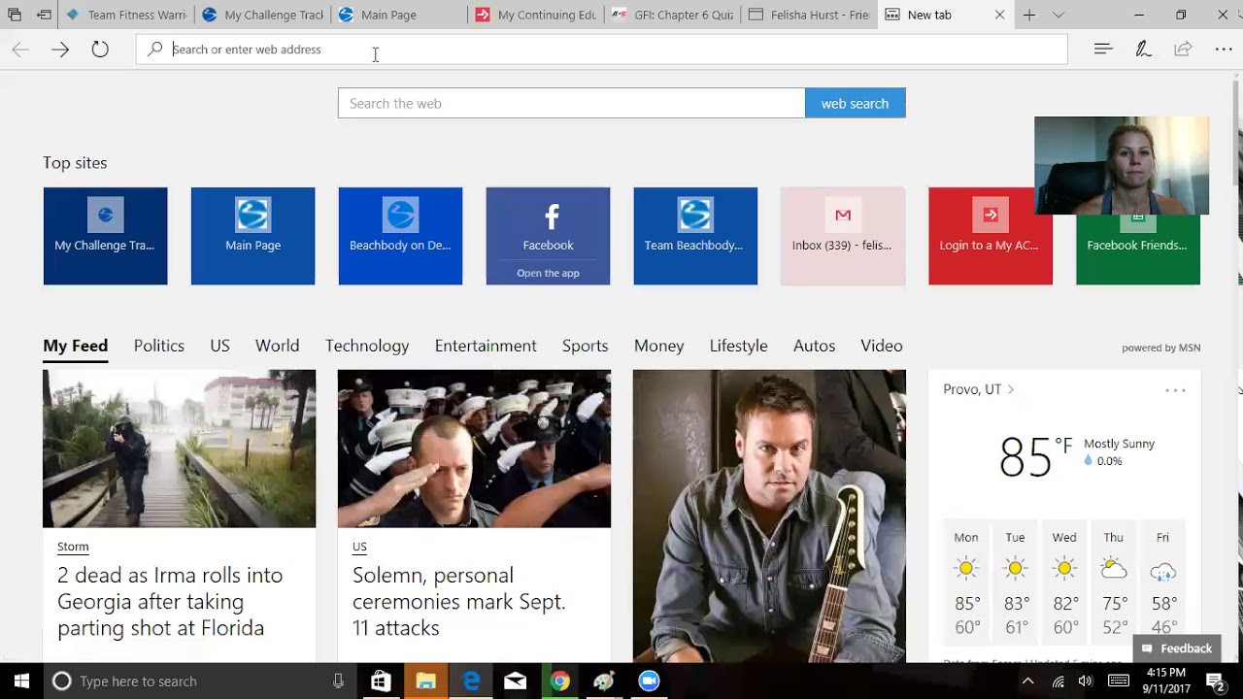Open the volume speaker icon

(1086, 682)
